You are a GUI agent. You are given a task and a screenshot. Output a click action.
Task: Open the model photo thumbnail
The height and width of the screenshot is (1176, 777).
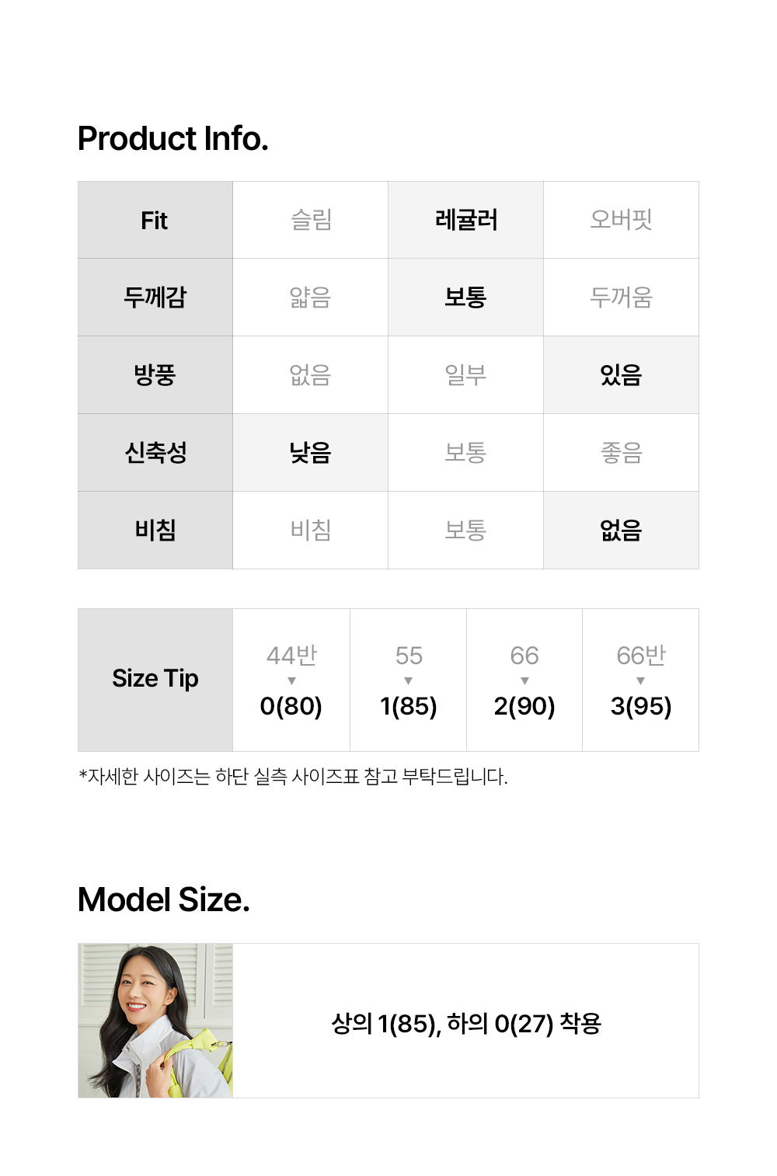tap(155, 1021)
